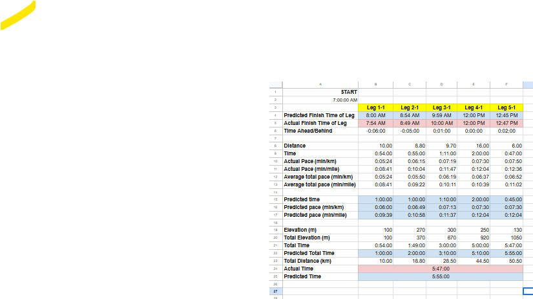This screenshot has height=299, width=533.
Task: Select the Total Distance (km) label cell
Action: (308, 261)
